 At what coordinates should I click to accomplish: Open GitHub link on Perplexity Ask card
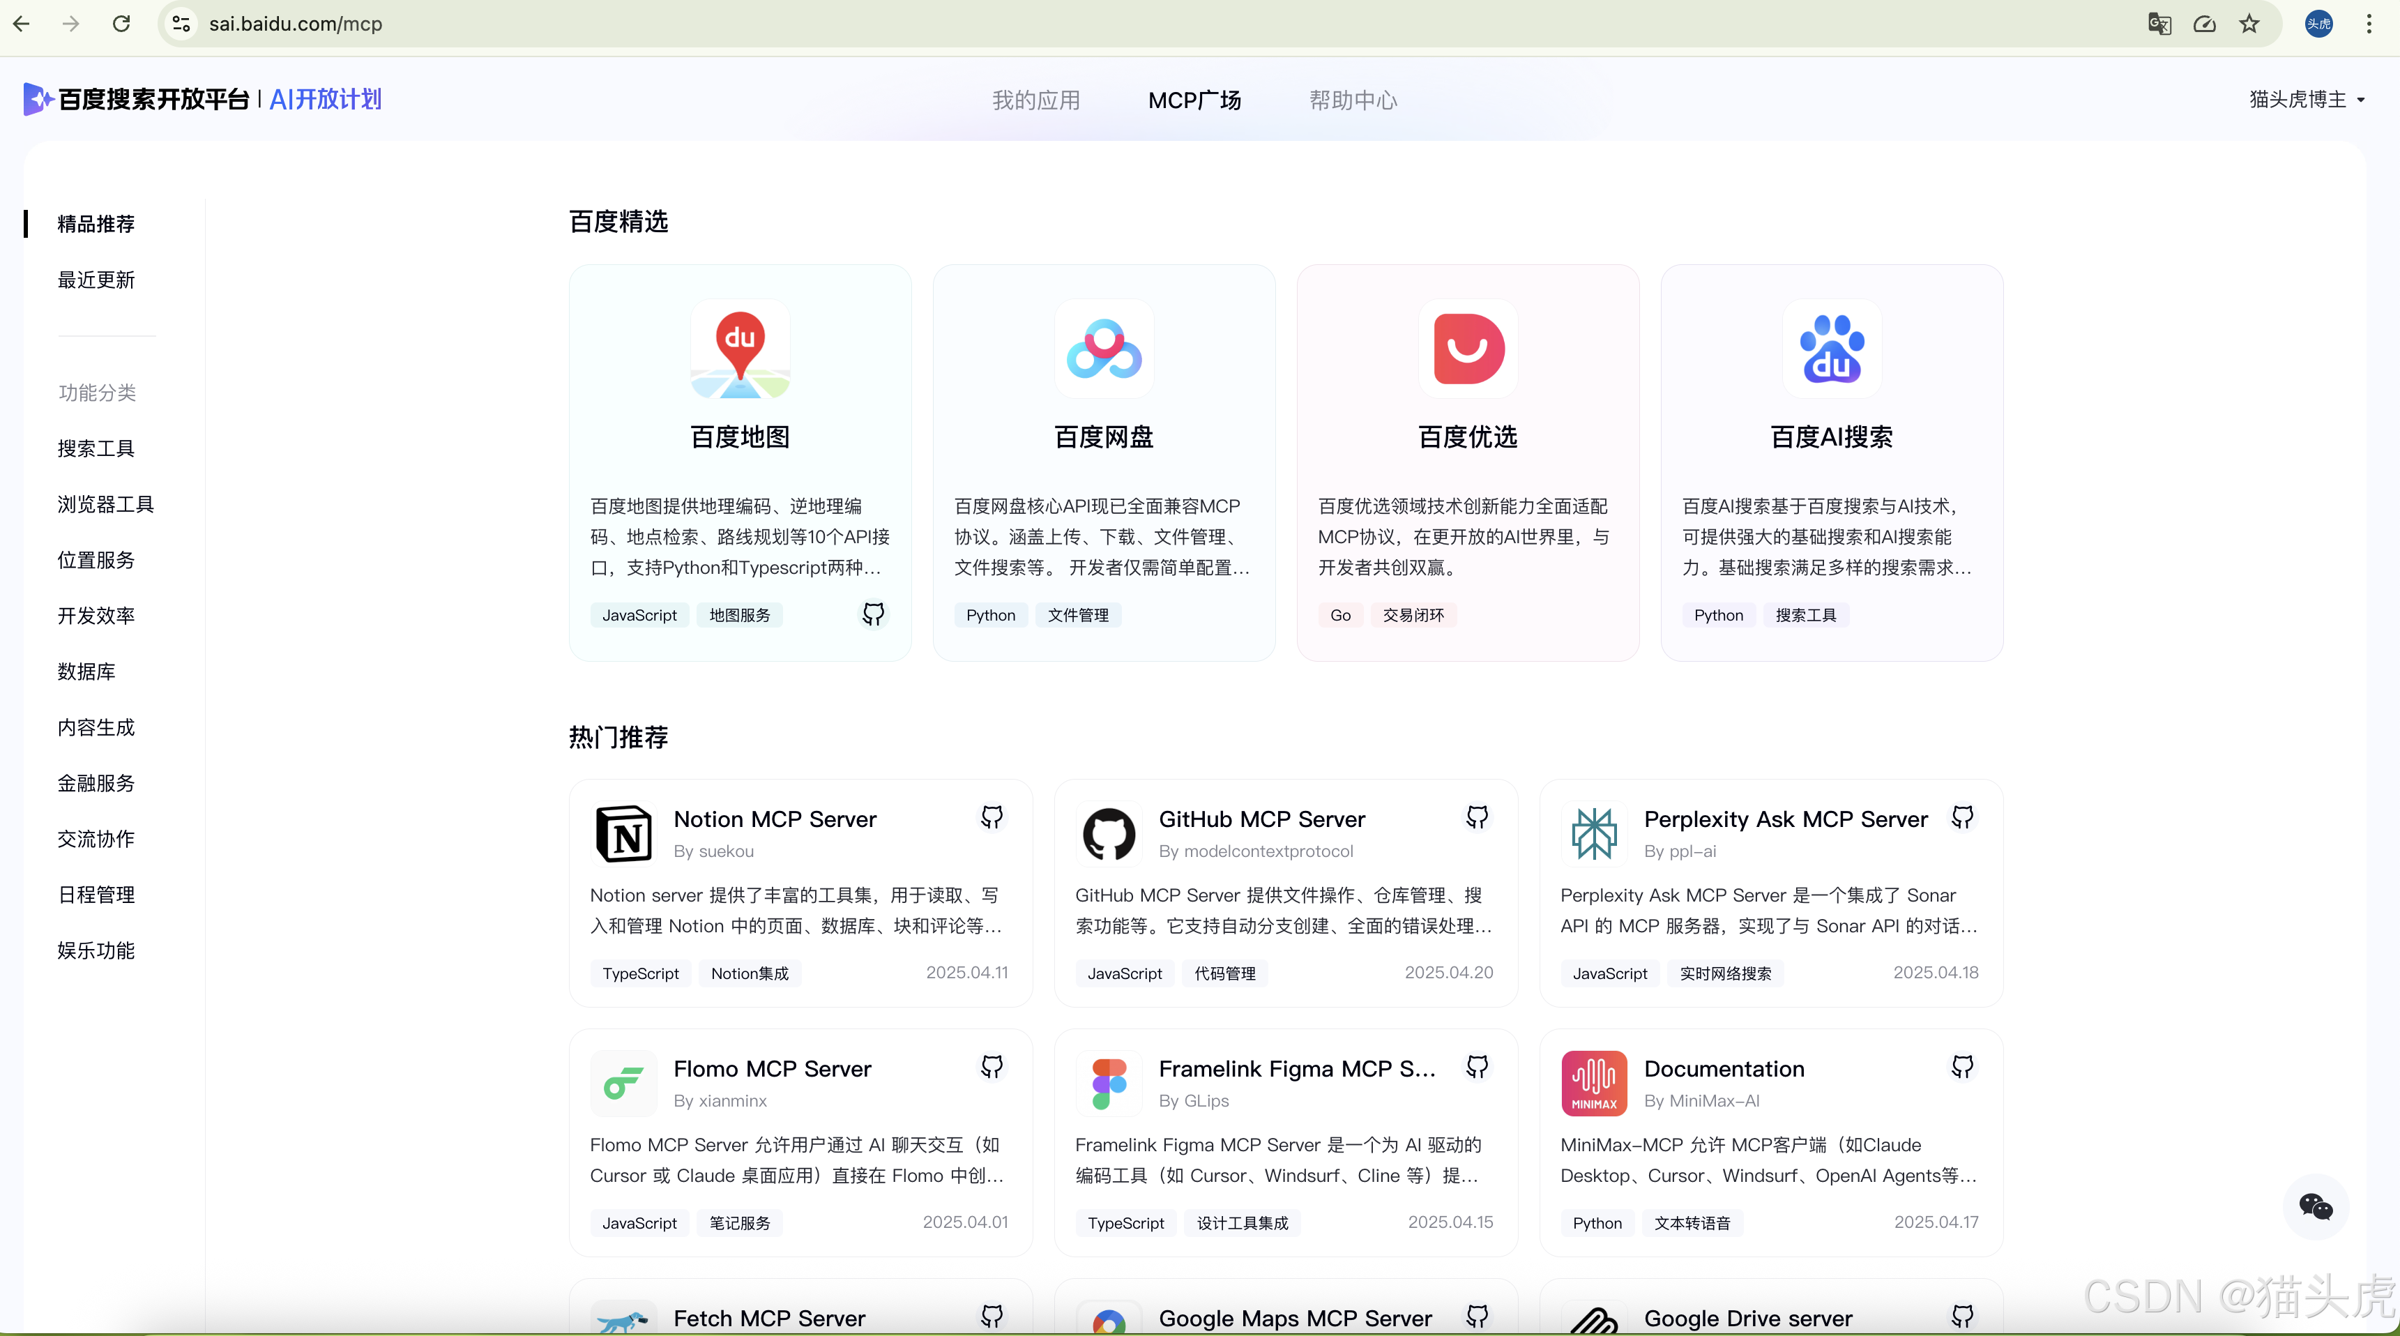point(1962,817)
